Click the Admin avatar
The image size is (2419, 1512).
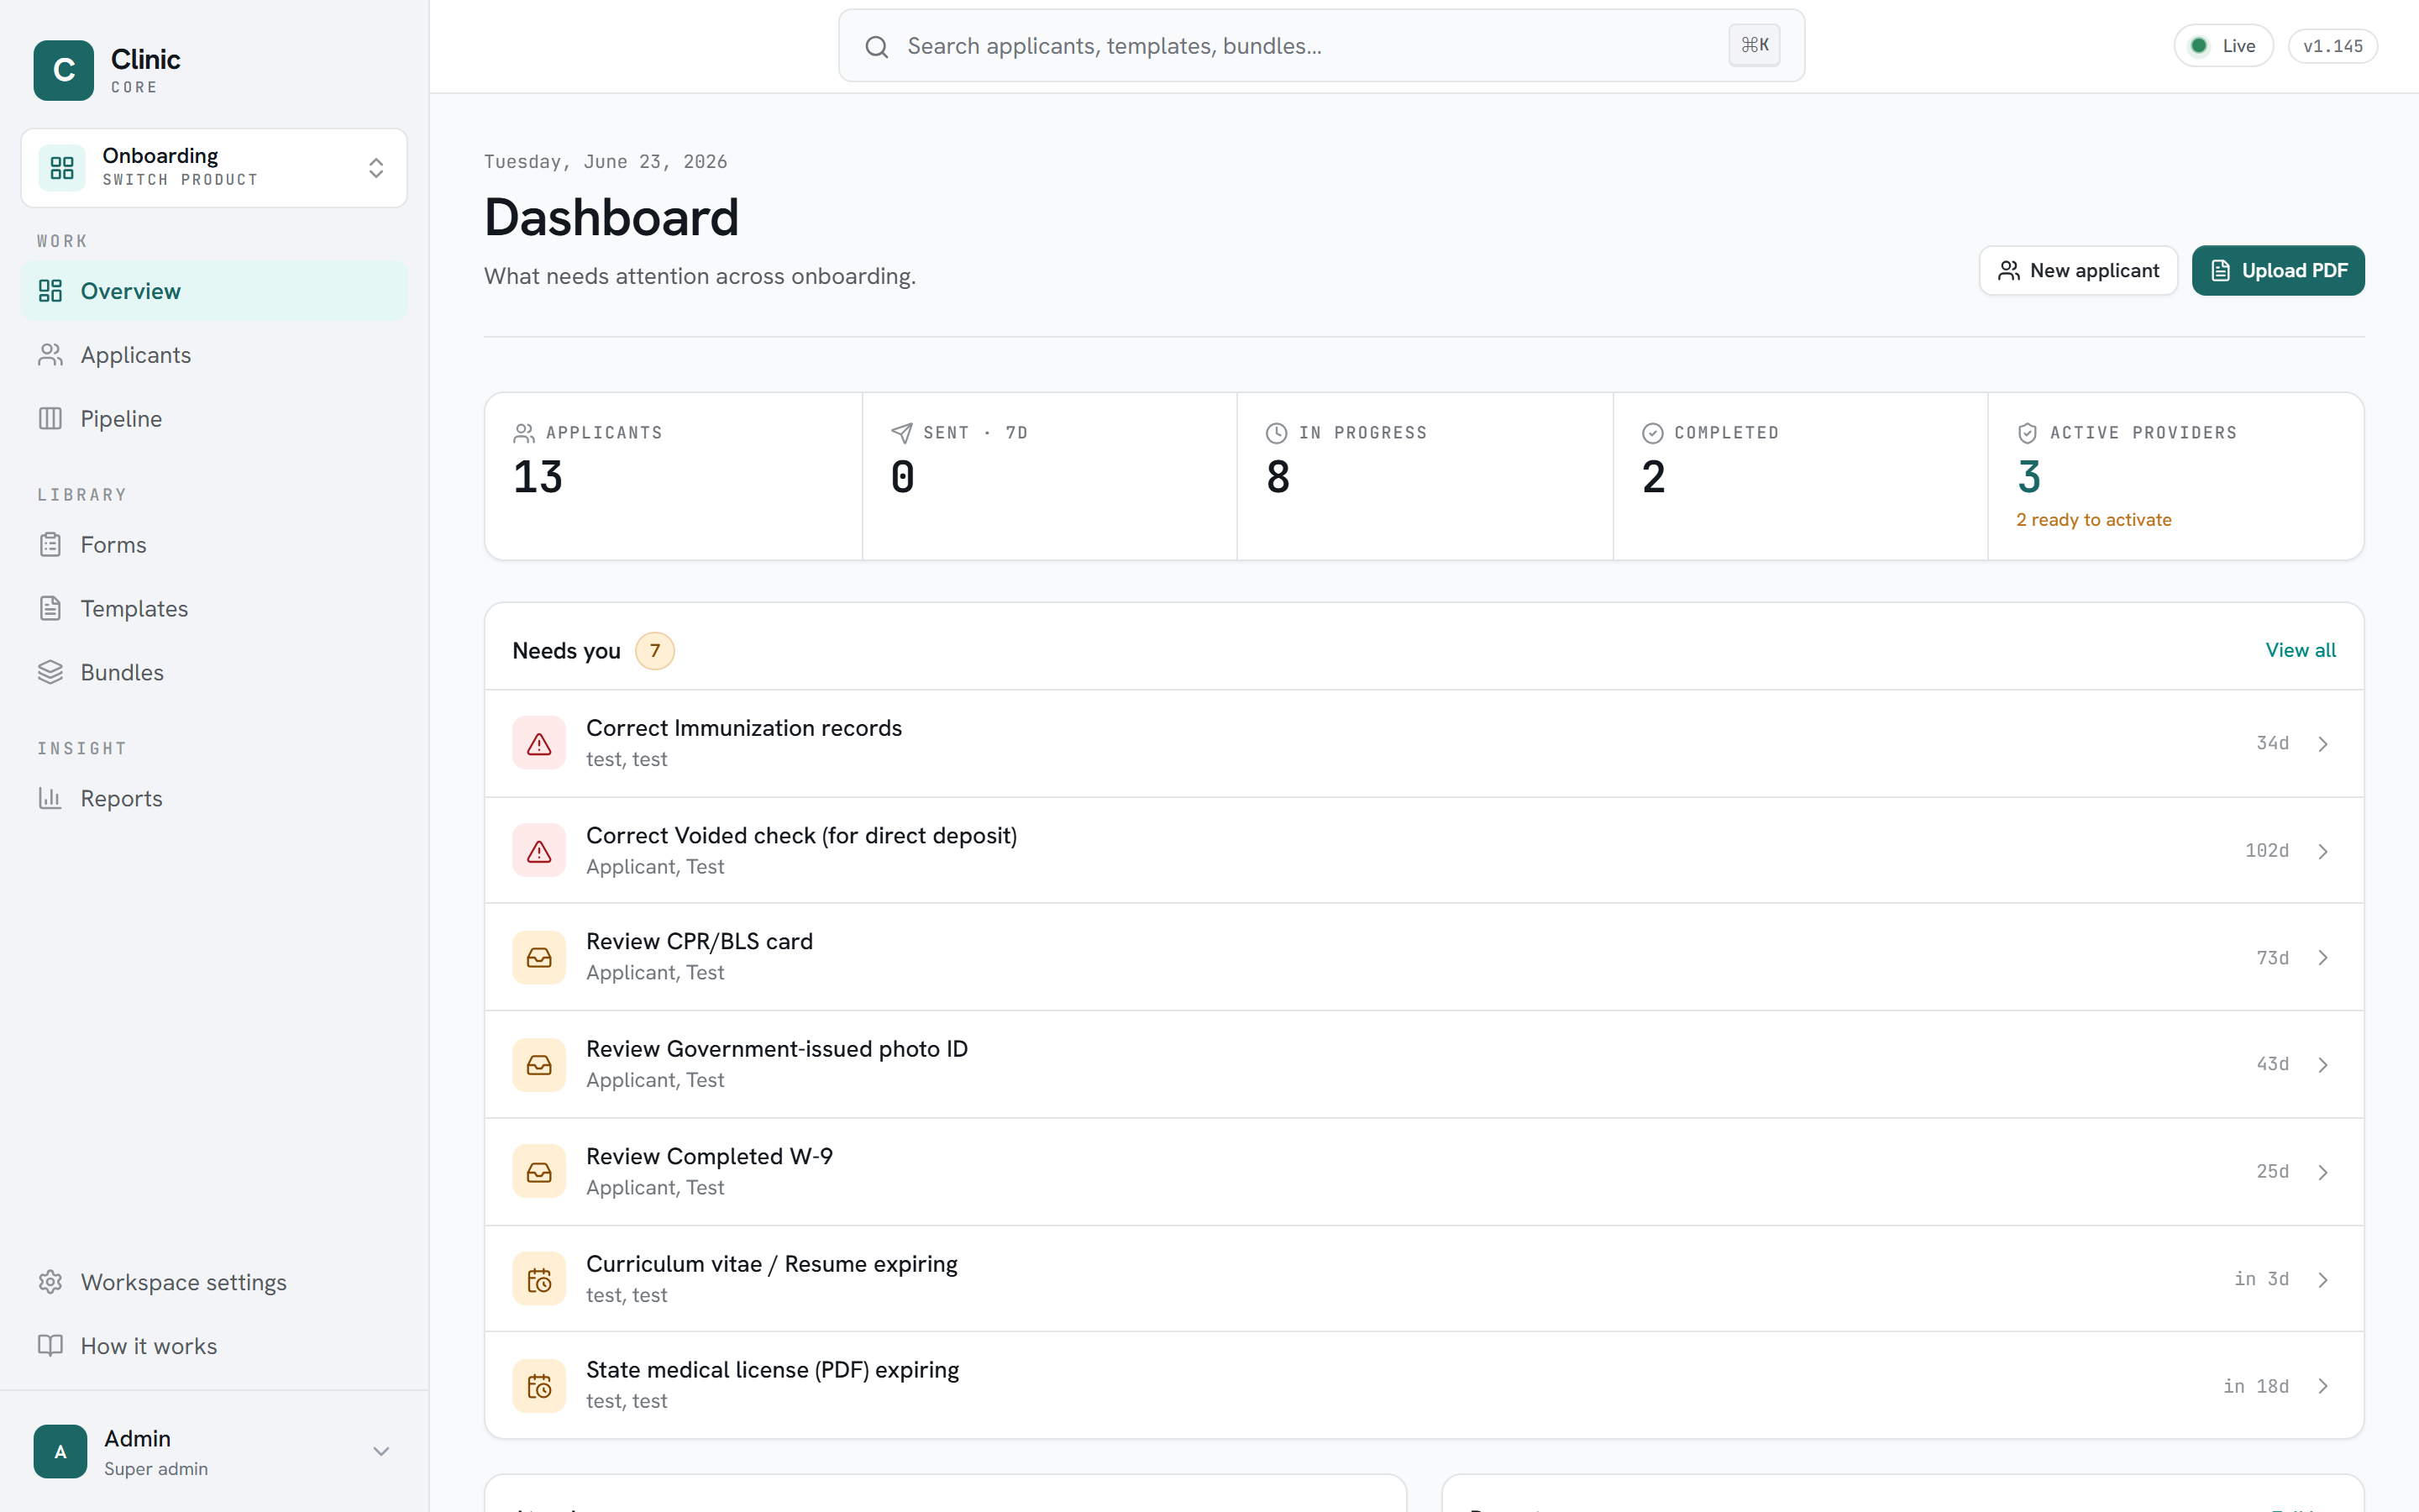[x=60, y=1452]
